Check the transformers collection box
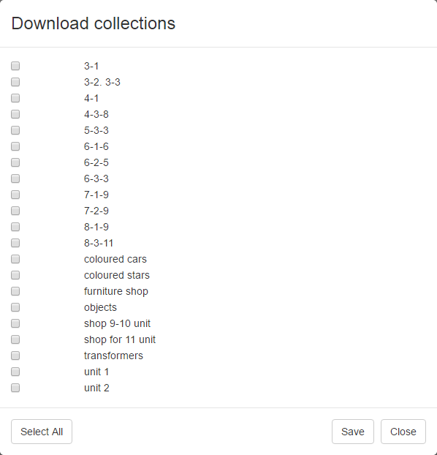Screen dimensions: 437x455 15,356
